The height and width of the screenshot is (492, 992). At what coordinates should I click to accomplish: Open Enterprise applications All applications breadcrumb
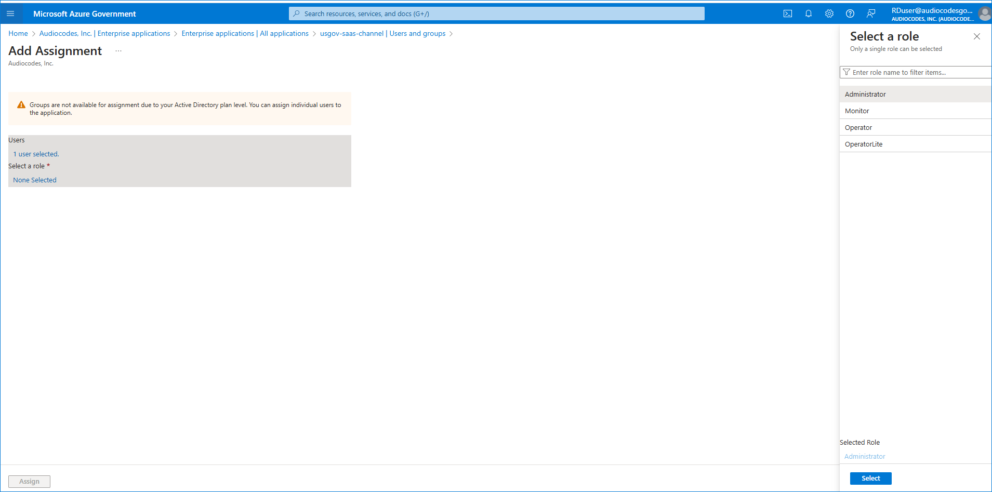(245, 33)
